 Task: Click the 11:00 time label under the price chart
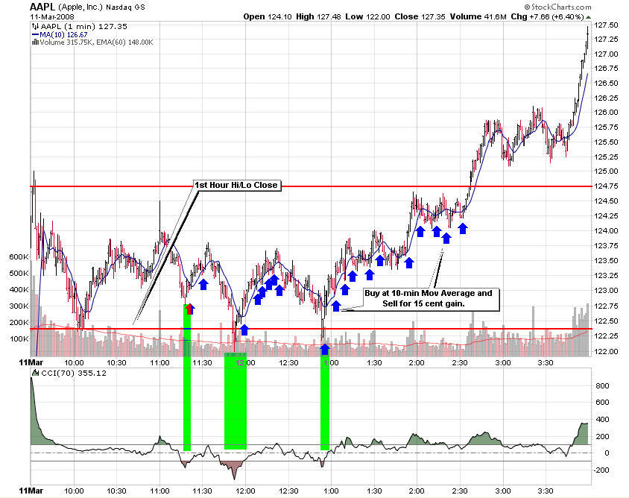tap(159, 363)
